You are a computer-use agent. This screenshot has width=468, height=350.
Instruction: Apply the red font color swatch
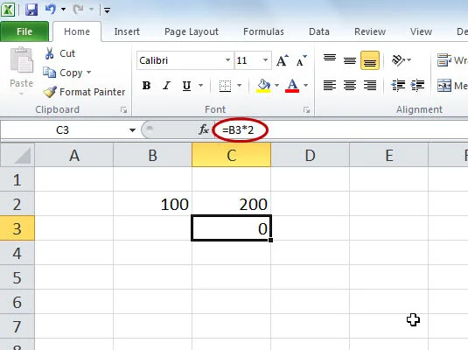click(292, 86)
